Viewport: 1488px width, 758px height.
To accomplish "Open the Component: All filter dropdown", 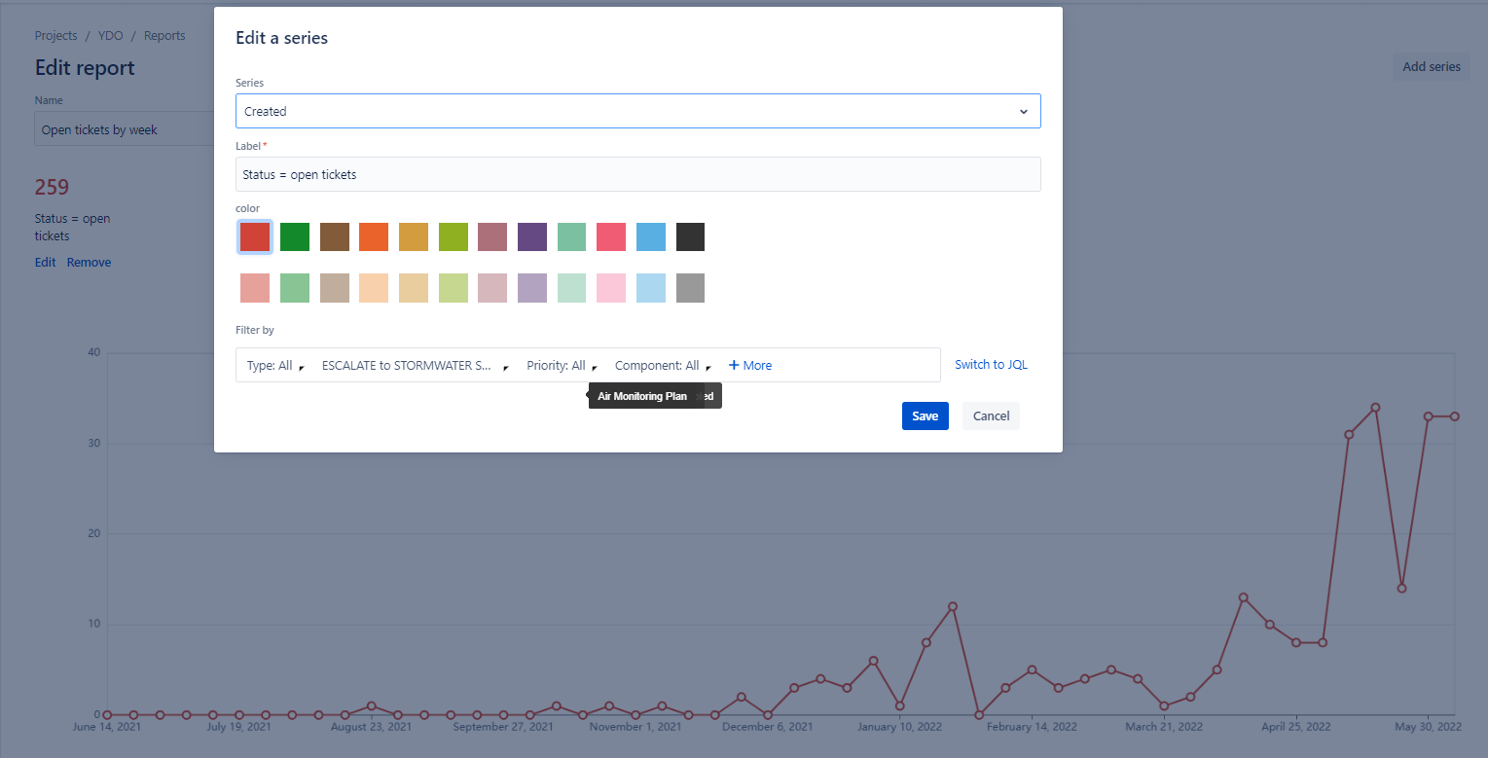I will click(x=664, y=366).
